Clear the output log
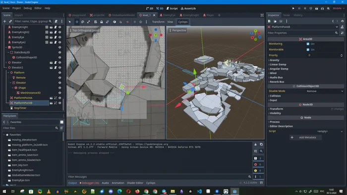The width and height of the screenshot is (347, 195). click(x=255, y=145)
